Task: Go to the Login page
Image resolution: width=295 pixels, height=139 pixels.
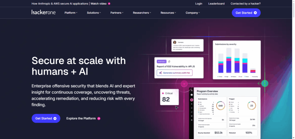Action: [x=199, y=3]
